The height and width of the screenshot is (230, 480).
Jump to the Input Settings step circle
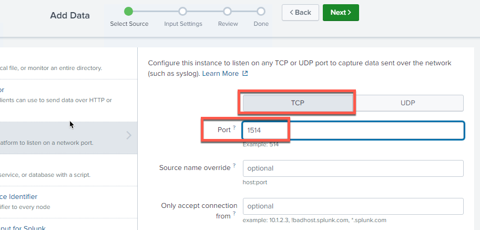click(x=182, y=11)
